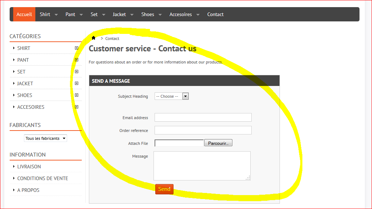Open the Shirt menu dropdown arrow
372x209 pixels.
pyautogui.click(x=56, y=15)
